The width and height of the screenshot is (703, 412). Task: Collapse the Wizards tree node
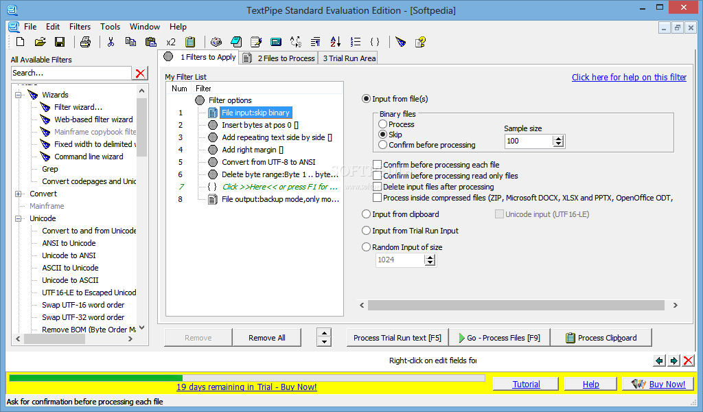[x=19, y=95]
